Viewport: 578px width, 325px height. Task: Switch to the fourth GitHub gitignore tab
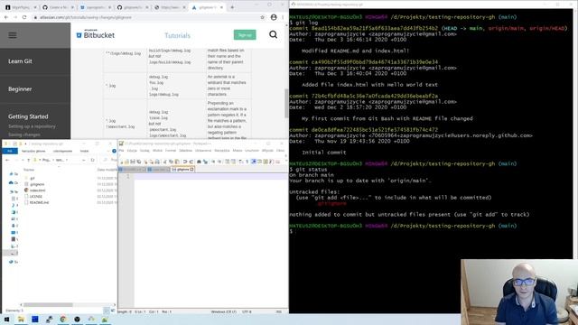(133, 7)
